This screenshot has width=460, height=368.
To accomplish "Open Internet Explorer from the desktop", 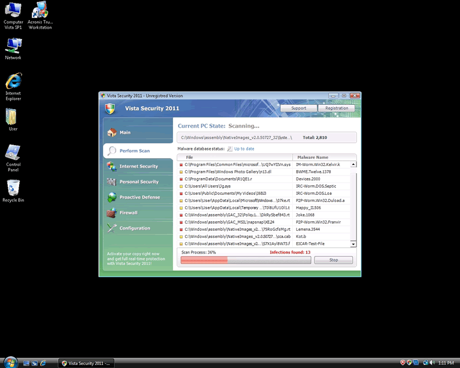I will point(13,82).
